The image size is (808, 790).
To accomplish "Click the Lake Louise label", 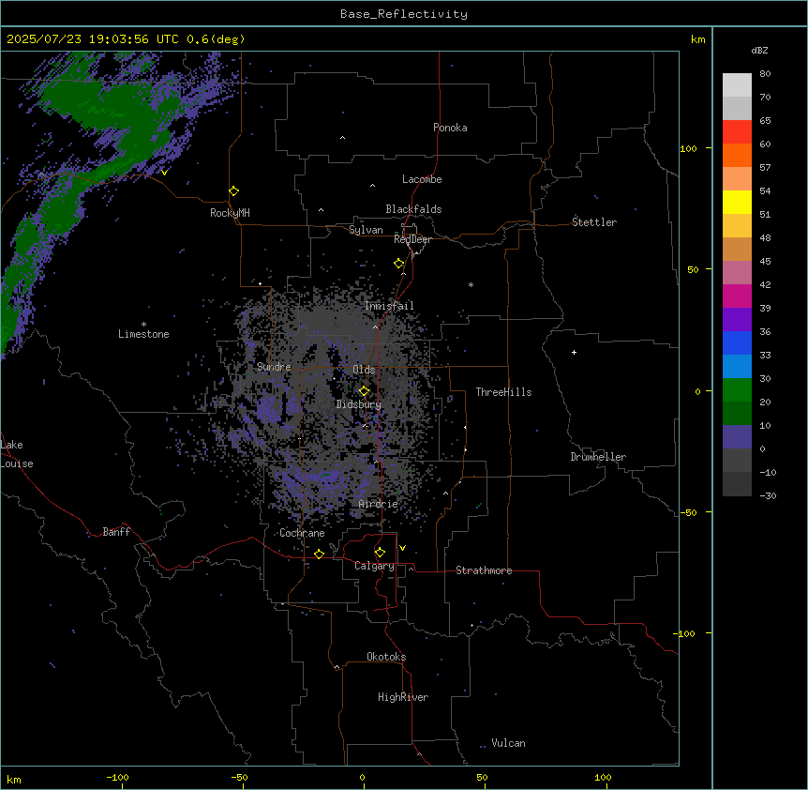I will pyautogui.click(x=17, y=454).
